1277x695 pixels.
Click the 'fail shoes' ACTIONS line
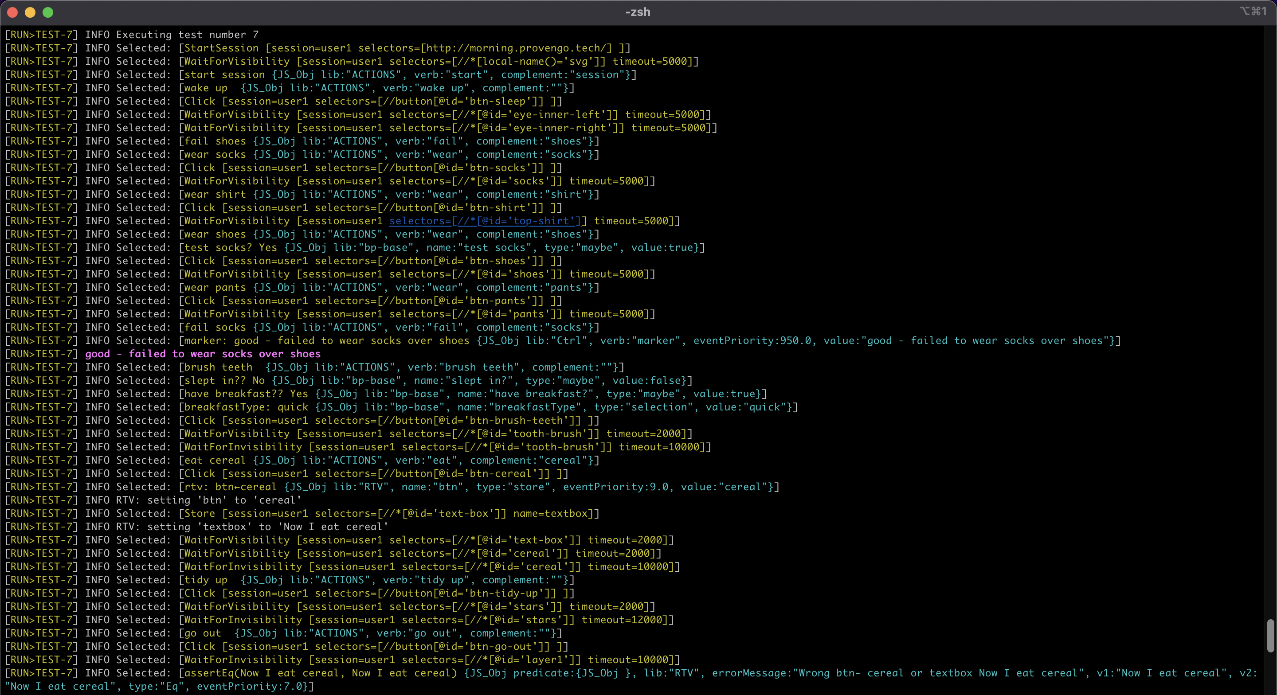302,141
